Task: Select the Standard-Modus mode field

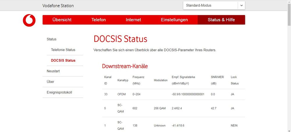Action: [214, 6]
